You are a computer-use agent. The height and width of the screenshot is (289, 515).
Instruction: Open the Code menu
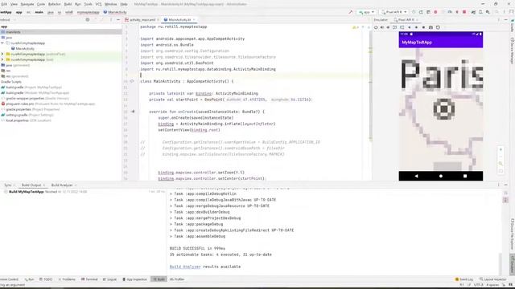pos(41,4)
